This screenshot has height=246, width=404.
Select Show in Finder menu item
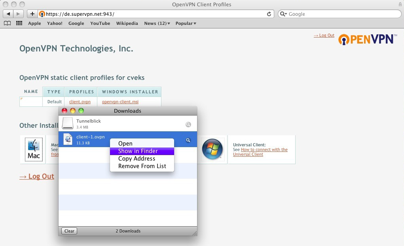(142, 151)
